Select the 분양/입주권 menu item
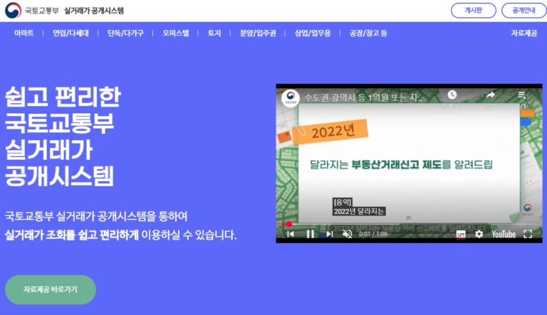The height and width of the screenshot is (315, 547). (x=258, y=33)
